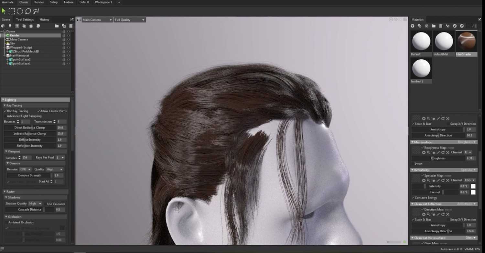This screenshot has height=253, width=485.
Task: Open the Specular Intensity color swatch
Action: (x=473, y=186)
